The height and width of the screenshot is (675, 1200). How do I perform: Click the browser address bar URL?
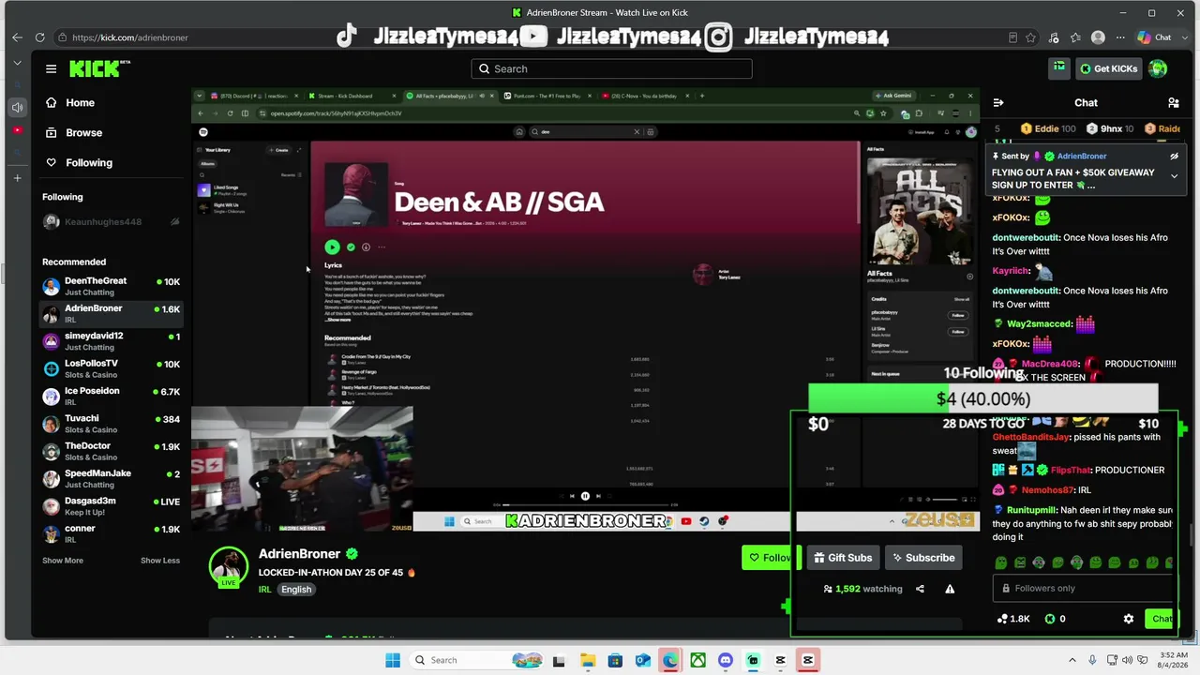pyautogui.click(x=130, y=37)
